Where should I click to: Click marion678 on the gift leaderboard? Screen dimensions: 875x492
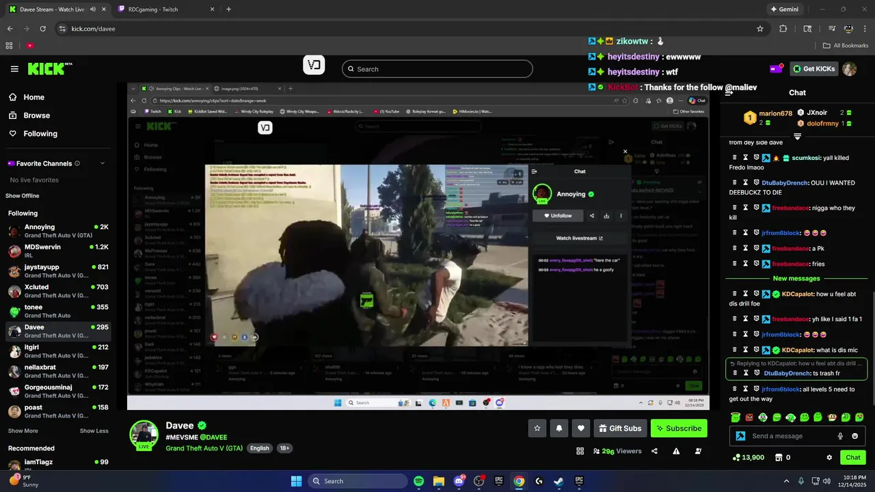[x=775, y=113]
